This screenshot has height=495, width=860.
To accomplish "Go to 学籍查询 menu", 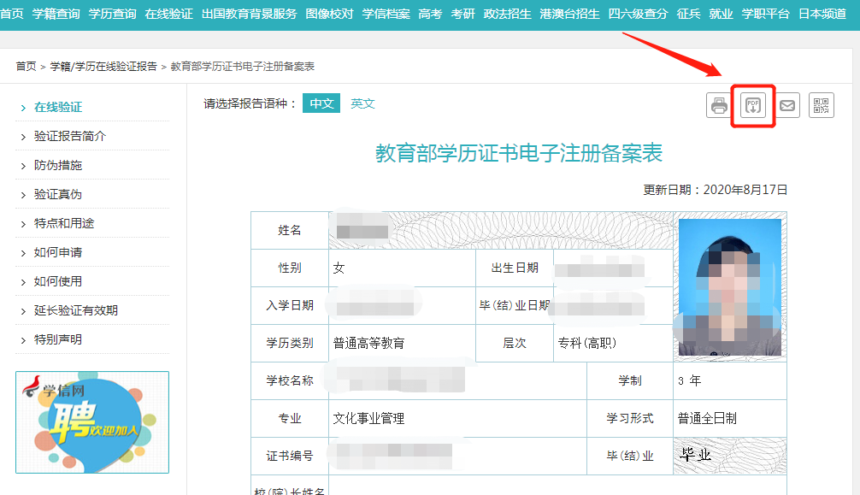I will (56, 14).
